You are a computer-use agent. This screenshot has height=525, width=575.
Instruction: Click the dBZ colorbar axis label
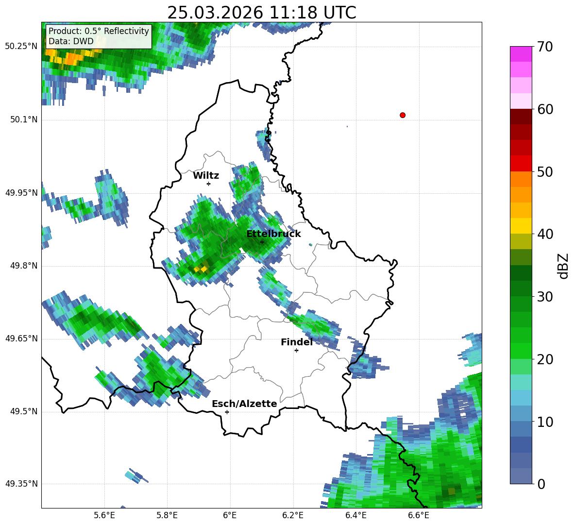pyautogui.click(x=563, y=266)
